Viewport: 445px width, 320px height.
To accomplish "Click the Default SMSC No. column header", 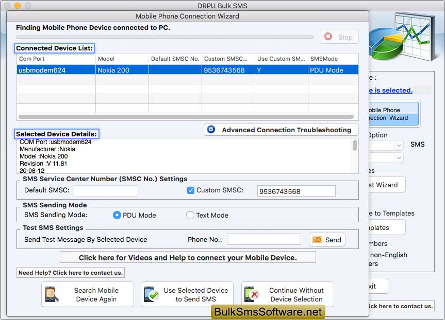I will (x=175, y=59).
